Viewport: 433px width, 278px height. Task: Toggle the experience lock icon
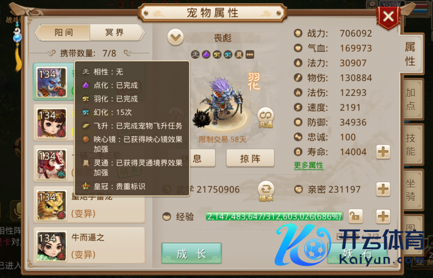[355, 216]
